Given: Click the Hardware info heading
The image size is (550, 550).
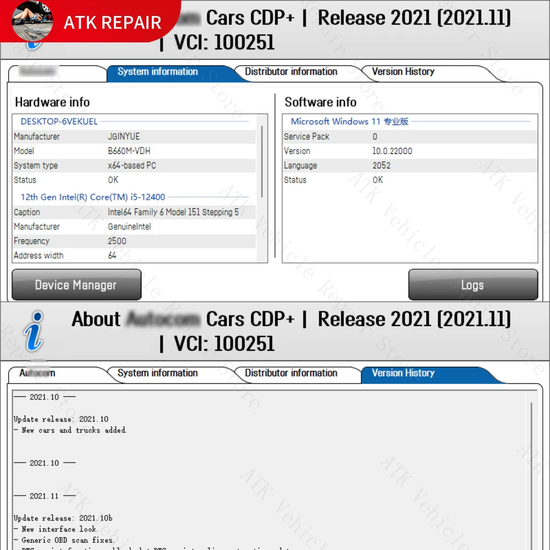Looking at the screenshot, I should (x=52, y=102).
